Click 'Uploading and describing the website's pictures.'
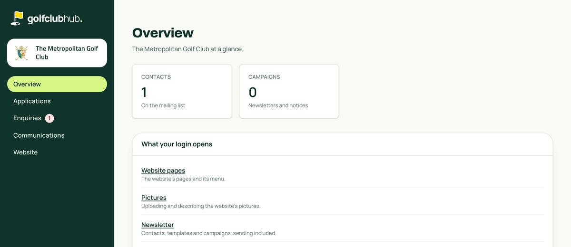 (x=201, y=206)
